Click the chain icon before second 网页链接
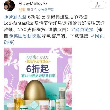 coord(93,36)
